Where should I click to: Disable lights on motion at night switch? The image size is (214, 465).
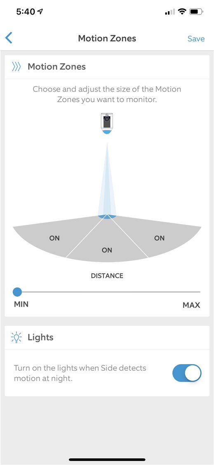(187, 373)
